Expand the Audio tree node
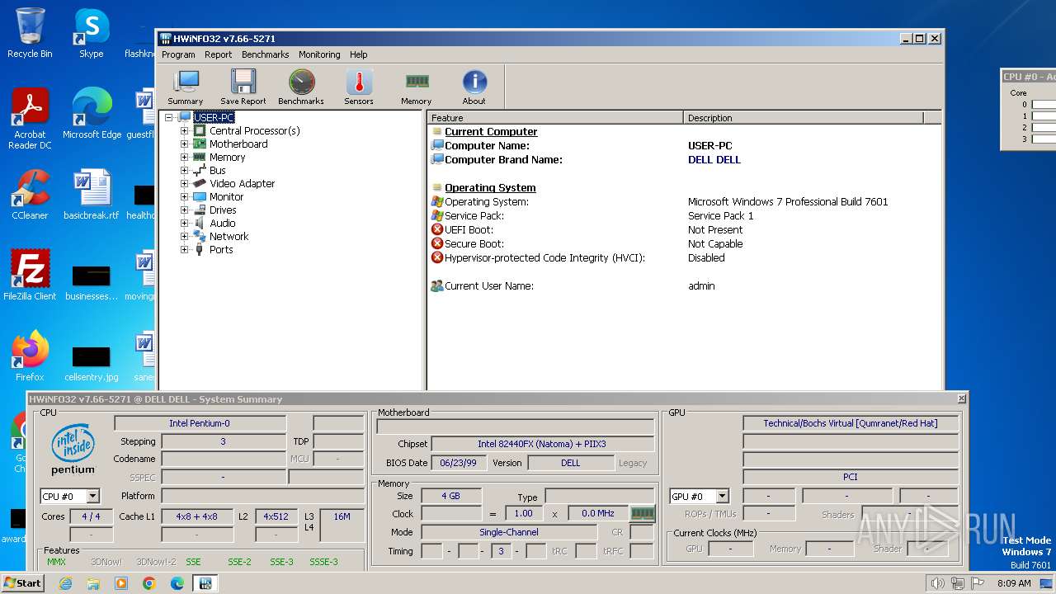The image size is (1056, 594). pyautogui.click(x=185, y=223)
